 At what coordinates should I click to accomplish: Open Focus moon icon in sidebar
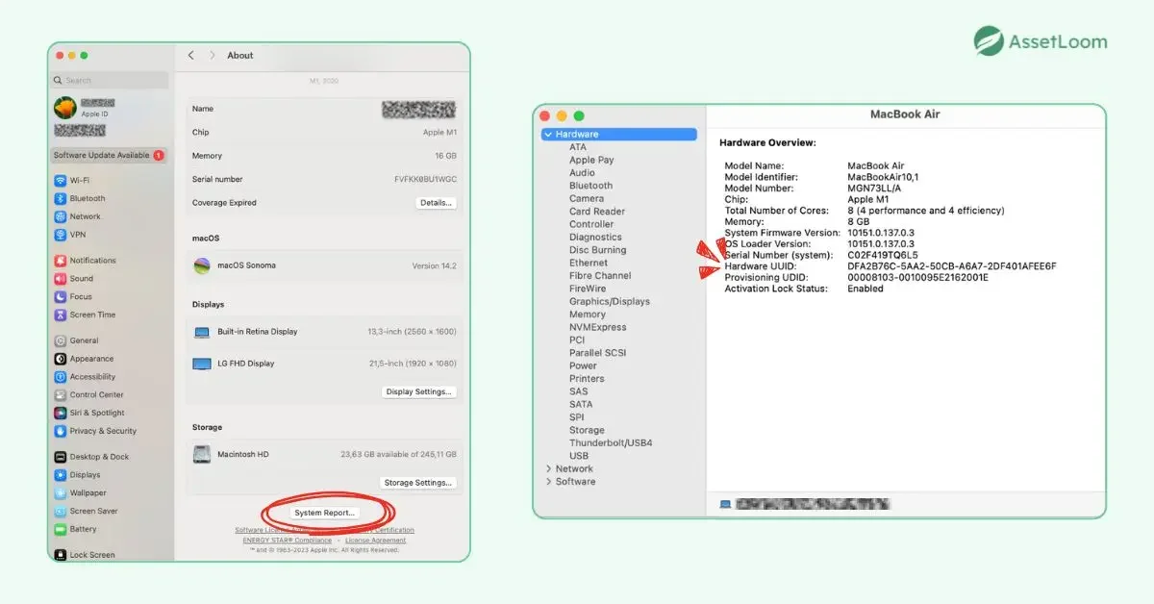coord(61,296)
